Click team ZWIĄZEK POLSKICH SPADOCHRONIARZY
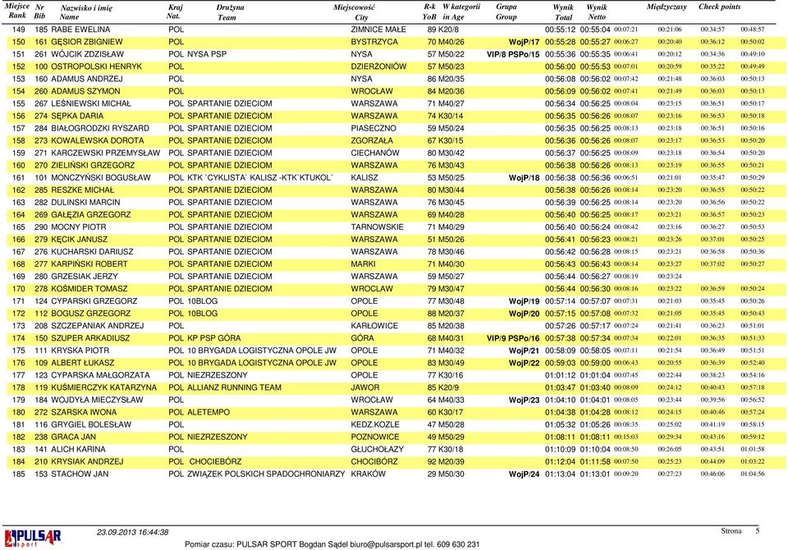The width and height of the screenshot is (788, 550). click(266, 474)
